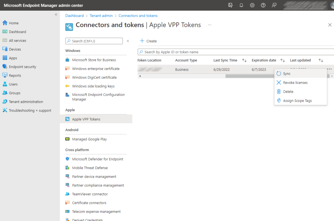Open the notifications bell icon
The width and height of the screenshot is (334, 221).
point(241,5)
